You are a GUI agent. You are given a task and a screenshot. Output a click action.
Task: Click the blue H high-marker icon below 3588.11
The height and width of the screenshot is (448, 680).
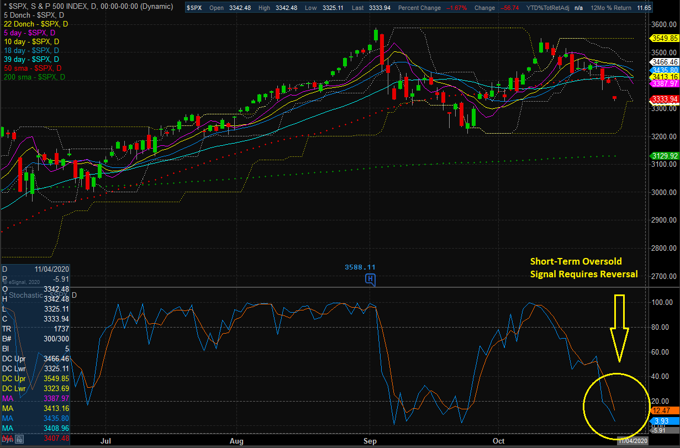[370, 280]
